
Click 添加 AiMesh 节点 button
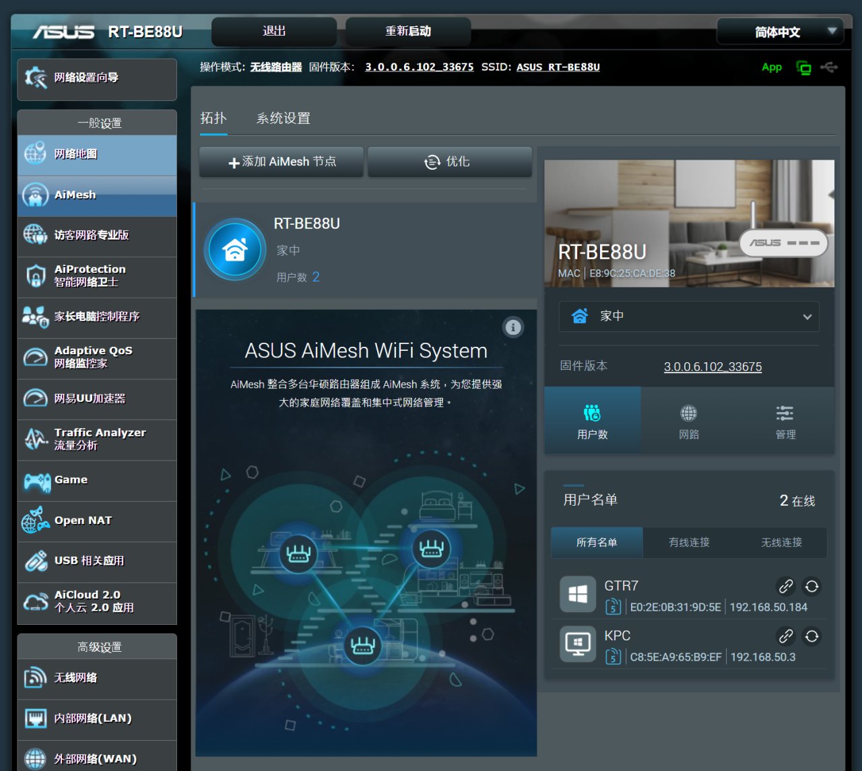click(281, 162)
